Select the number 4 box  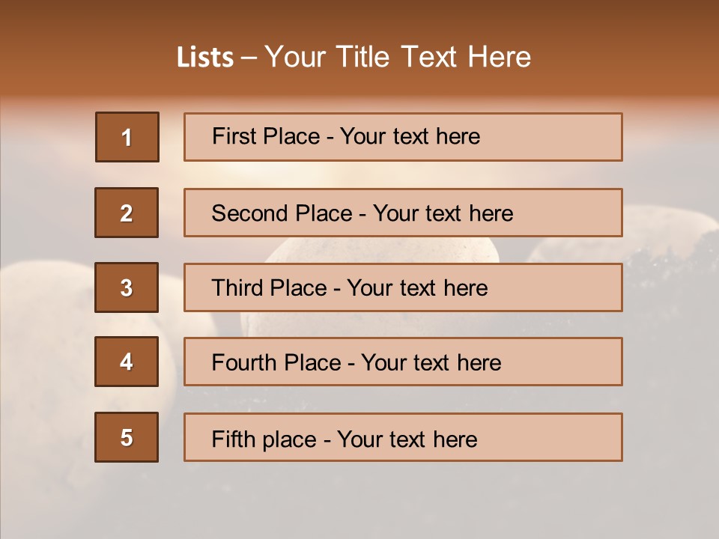pos(127,362)
